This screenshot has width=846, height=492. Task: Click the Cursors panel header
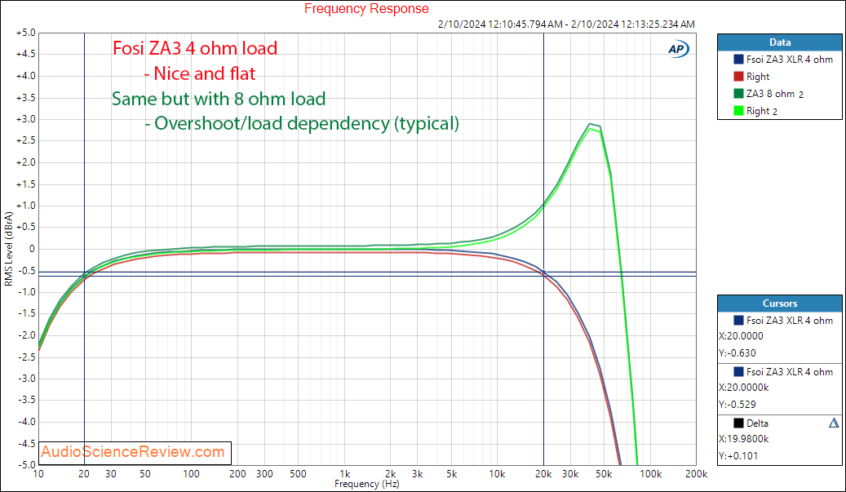coord(780,304)
